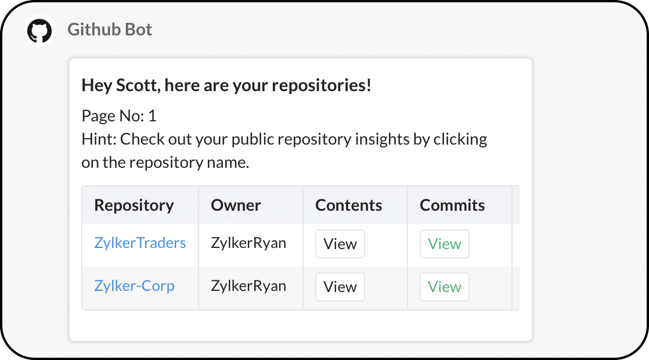Select the Commits column header
Viewport: 649px width, 360px height.
pos(452,206)
